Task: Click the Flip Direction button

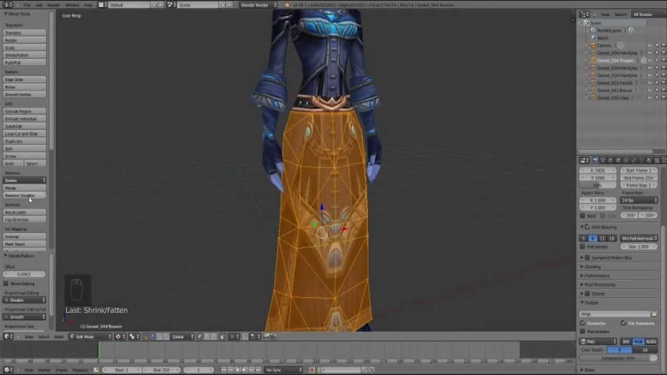Action: click(x=25, y=220)
